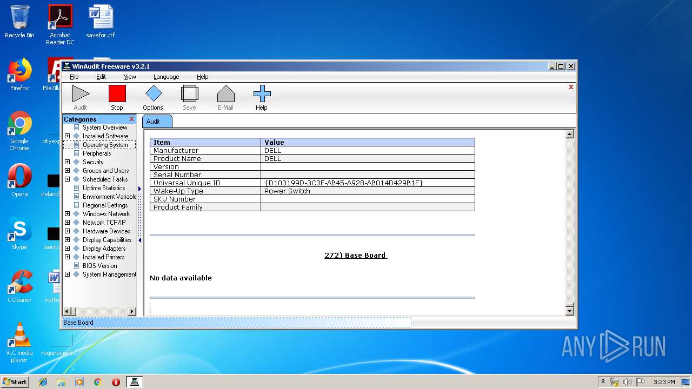
Task: Click scroll-down arrow in audit report
Action: pos(569,311)
